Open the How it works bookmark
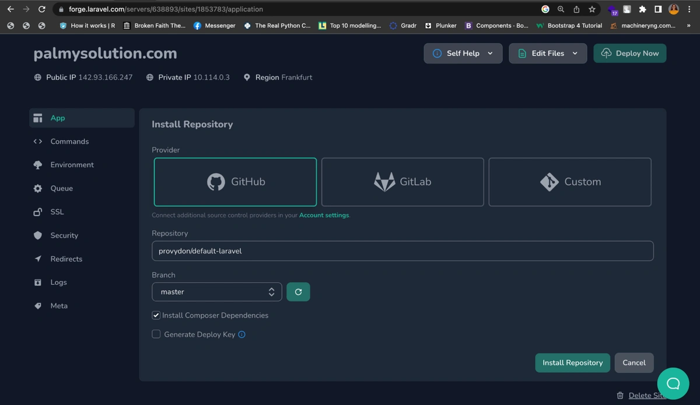The height and width of the screenshot is (405, 700). (87, 26)
